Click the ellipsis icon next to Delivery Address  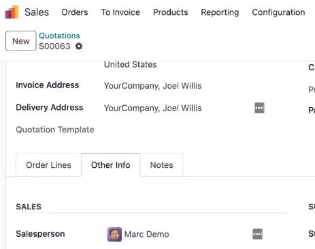coord(259,108)
